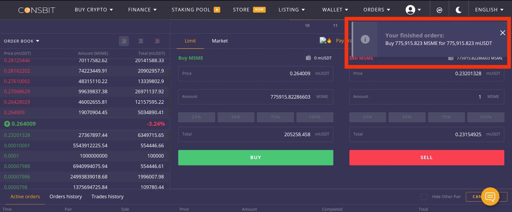Click the wallet icon beside the MSME balance
This screenshot has width=512, height=212.
pyautogui.click(x=451, y=58)
